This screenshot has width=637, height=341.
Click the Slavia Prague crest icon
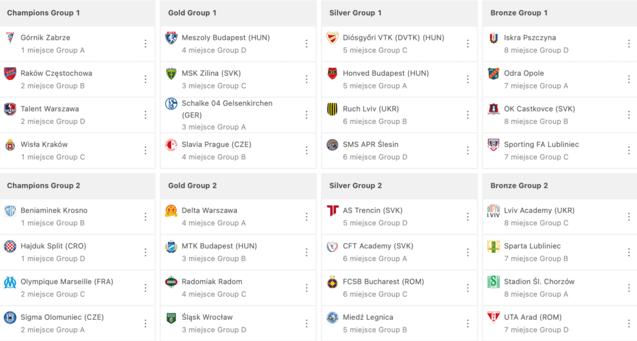click(x=171, y=145)
